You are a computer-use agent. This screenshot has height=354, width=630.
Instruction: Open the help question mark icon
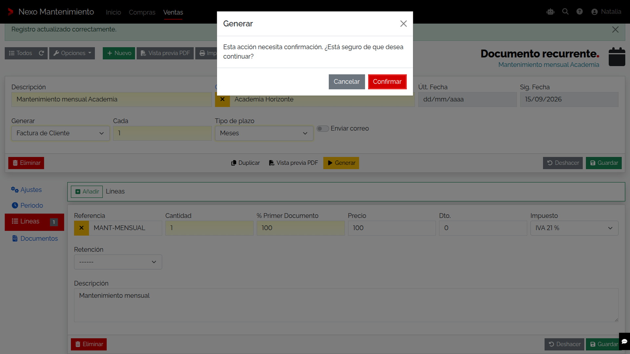point(579,11)
